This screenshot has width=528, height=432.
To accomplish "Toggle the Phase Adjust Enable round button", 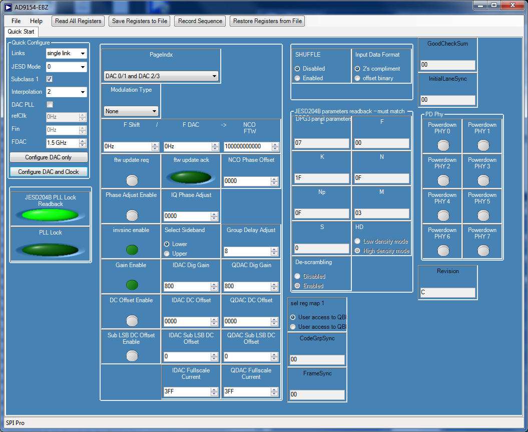I will (x=132, y=215).
